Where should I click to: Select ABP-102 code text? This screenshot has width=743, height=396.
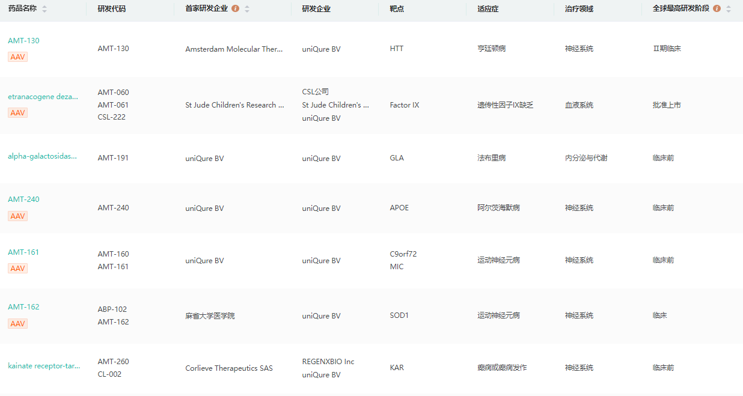[112, 309]
